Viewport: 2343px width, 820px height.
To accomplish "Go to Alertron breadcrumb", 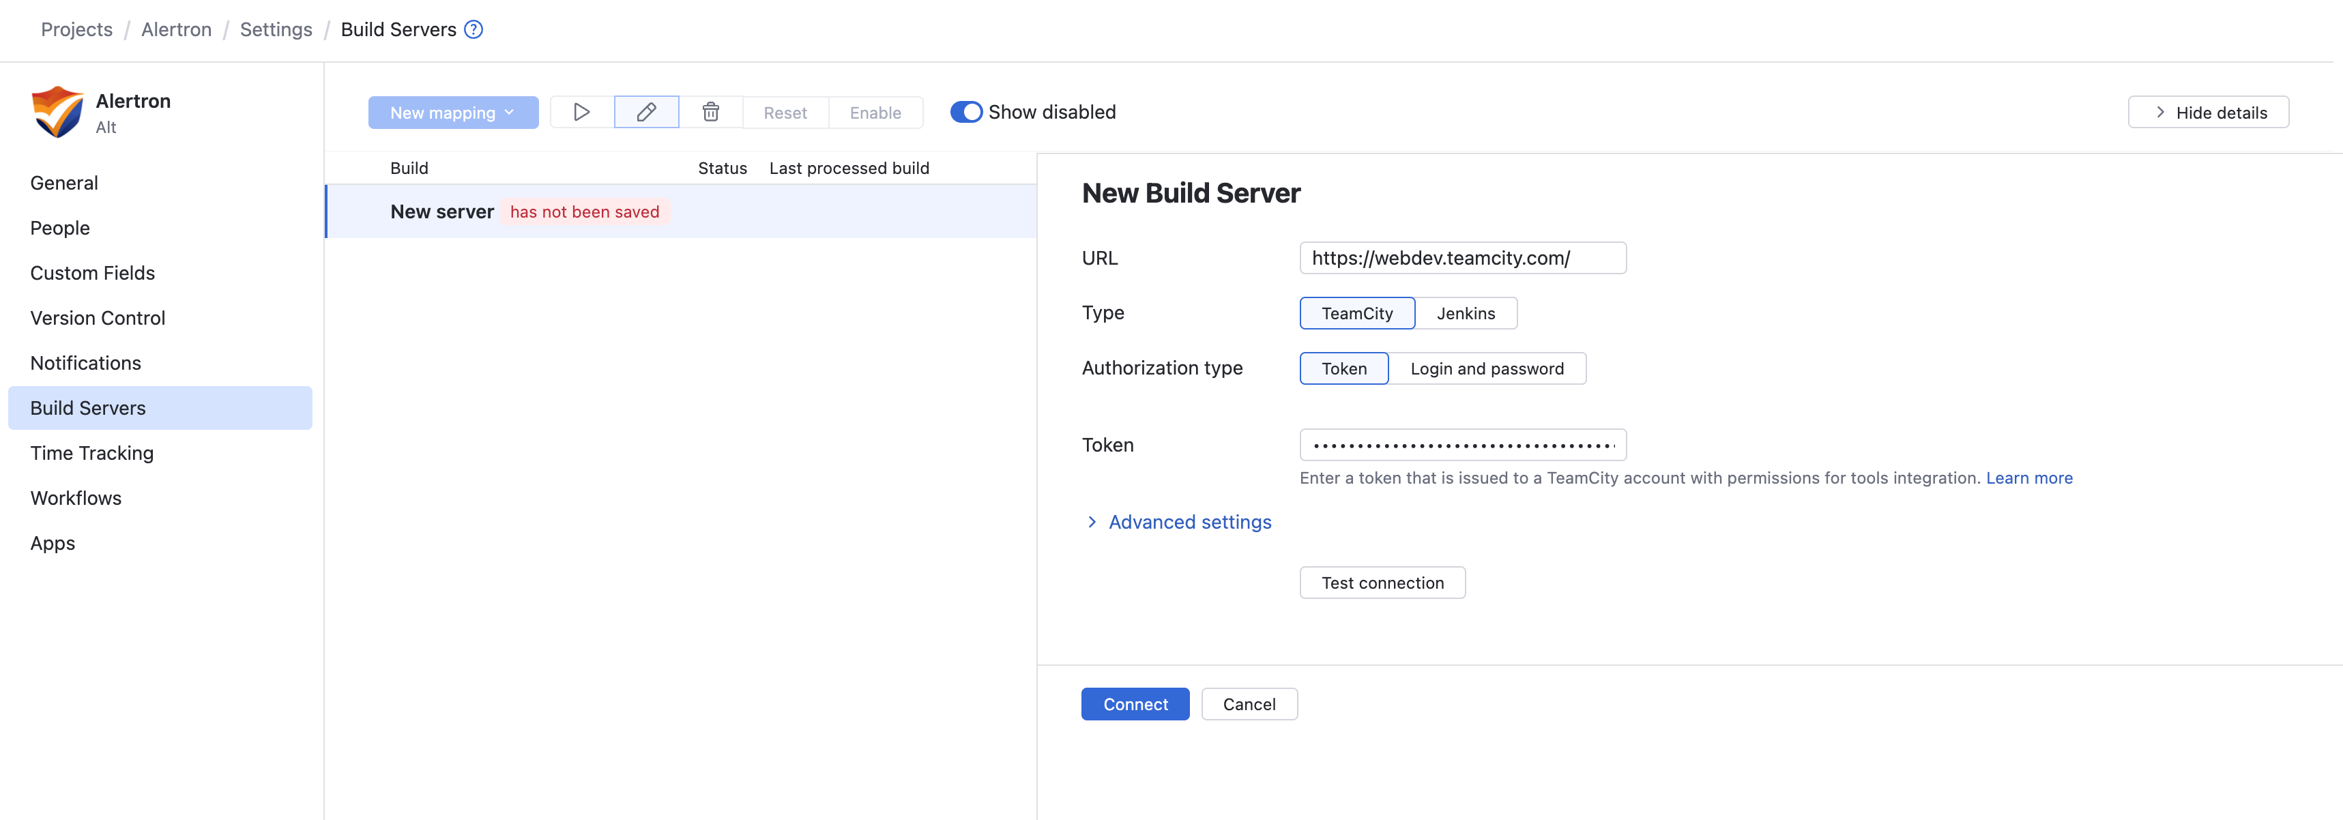I will click(x=177, y=29).
